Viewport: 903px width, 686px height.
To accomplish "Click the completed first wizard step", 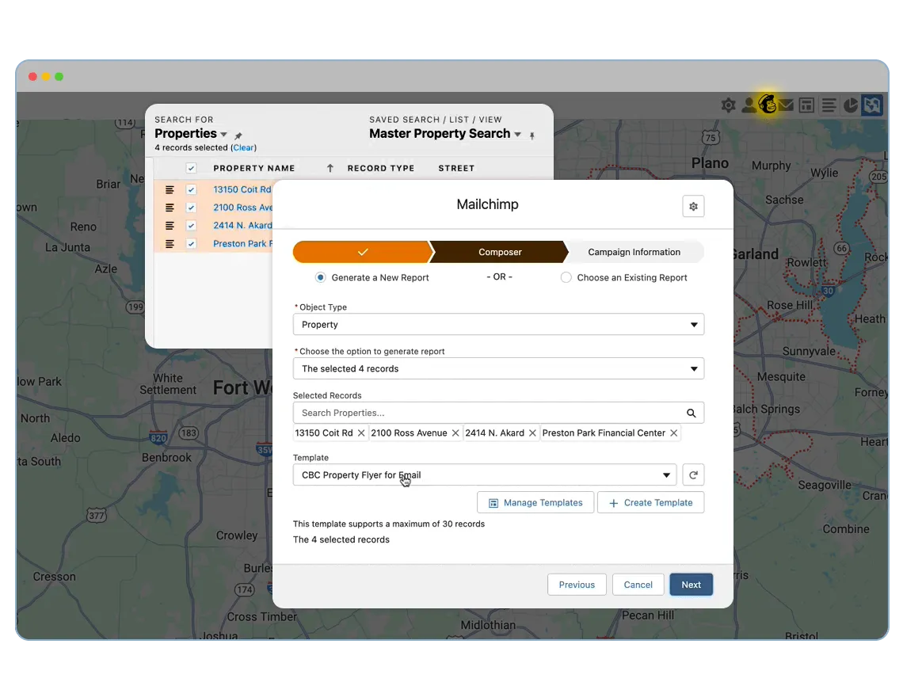I will (x=362, y=252).
